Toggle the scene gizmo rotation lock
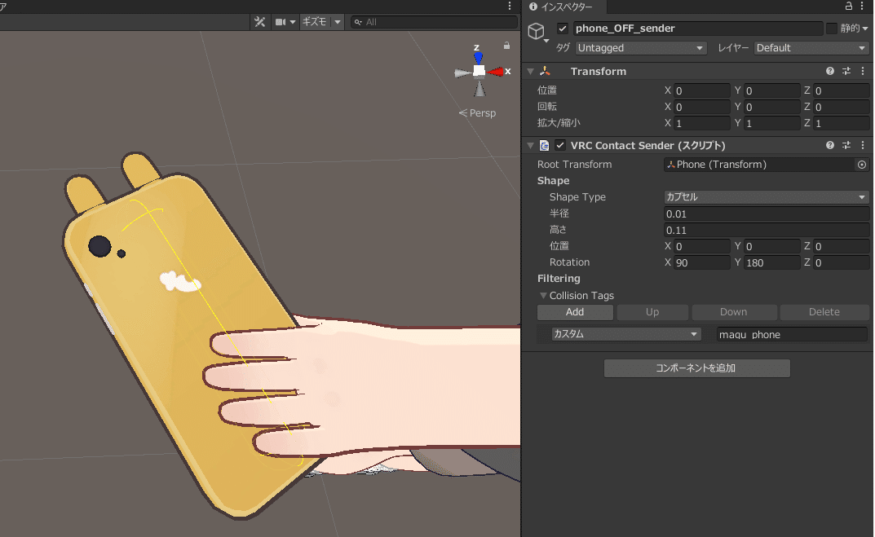The width and height of the screenshot is (875, 537). click(506, 46)
